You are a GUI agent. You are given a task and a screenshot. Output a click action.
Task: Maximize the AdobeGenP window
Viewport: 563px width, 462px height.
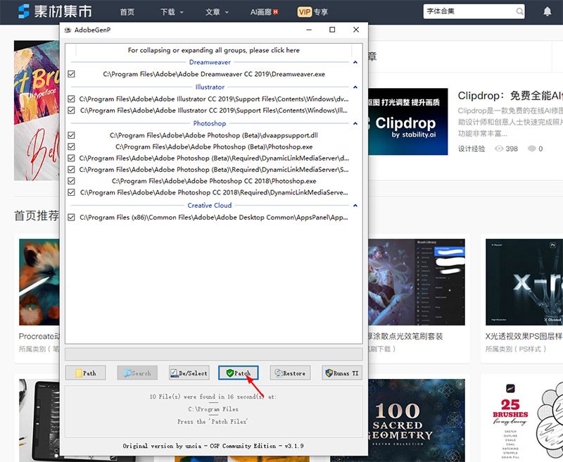tap(332, 30)
